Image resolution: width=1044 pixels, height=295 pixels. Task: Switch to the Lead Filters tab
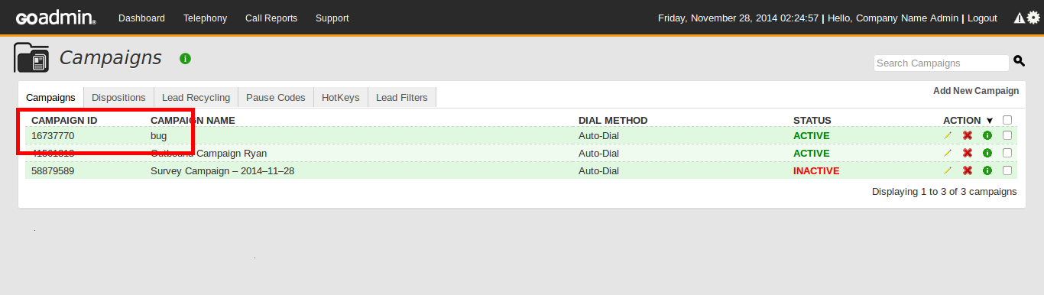point(402,97)
